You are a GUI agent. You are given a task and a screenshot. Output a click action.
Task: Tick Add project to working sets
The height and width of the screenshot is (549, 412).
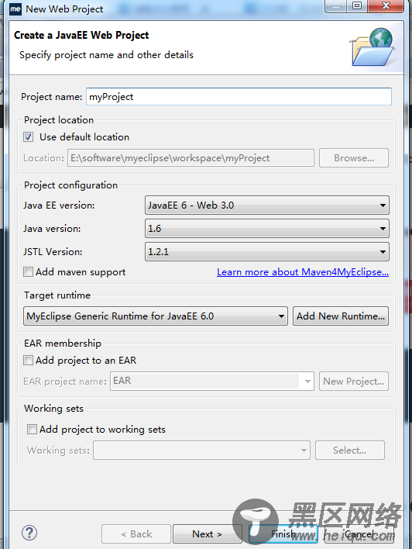click(x=32, y=430)
